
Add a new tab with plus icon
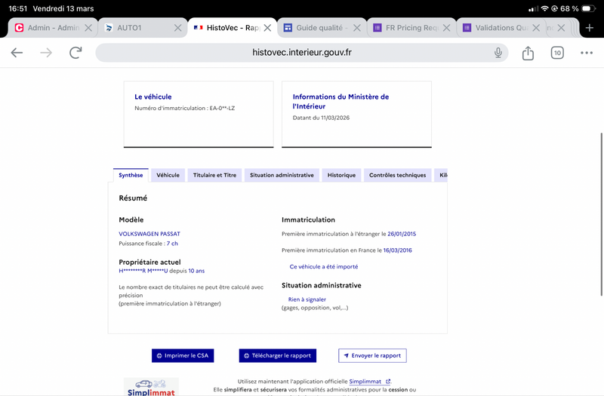tap(590, 28)
